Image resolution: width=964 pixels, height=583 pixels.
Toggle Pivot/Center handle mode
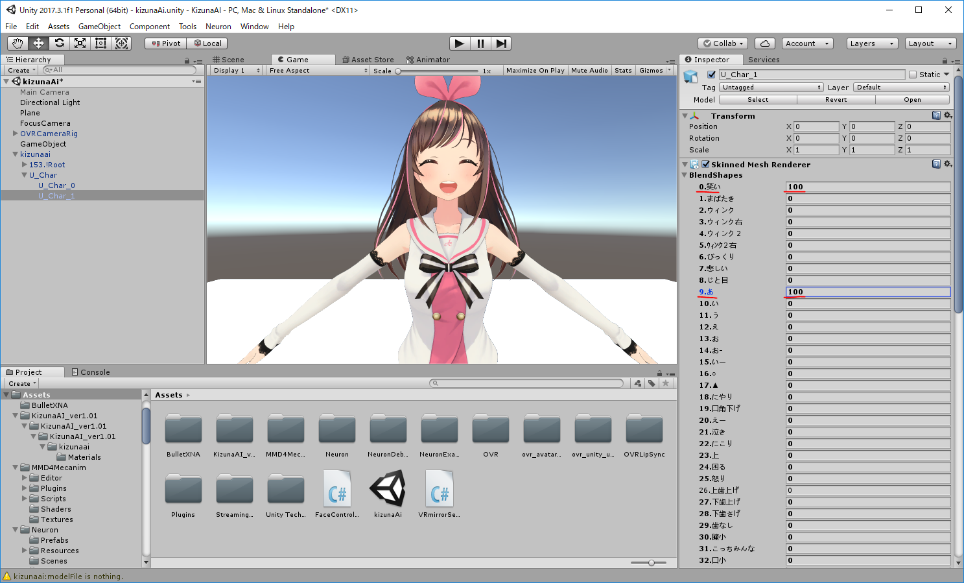(x=166, y=43)
